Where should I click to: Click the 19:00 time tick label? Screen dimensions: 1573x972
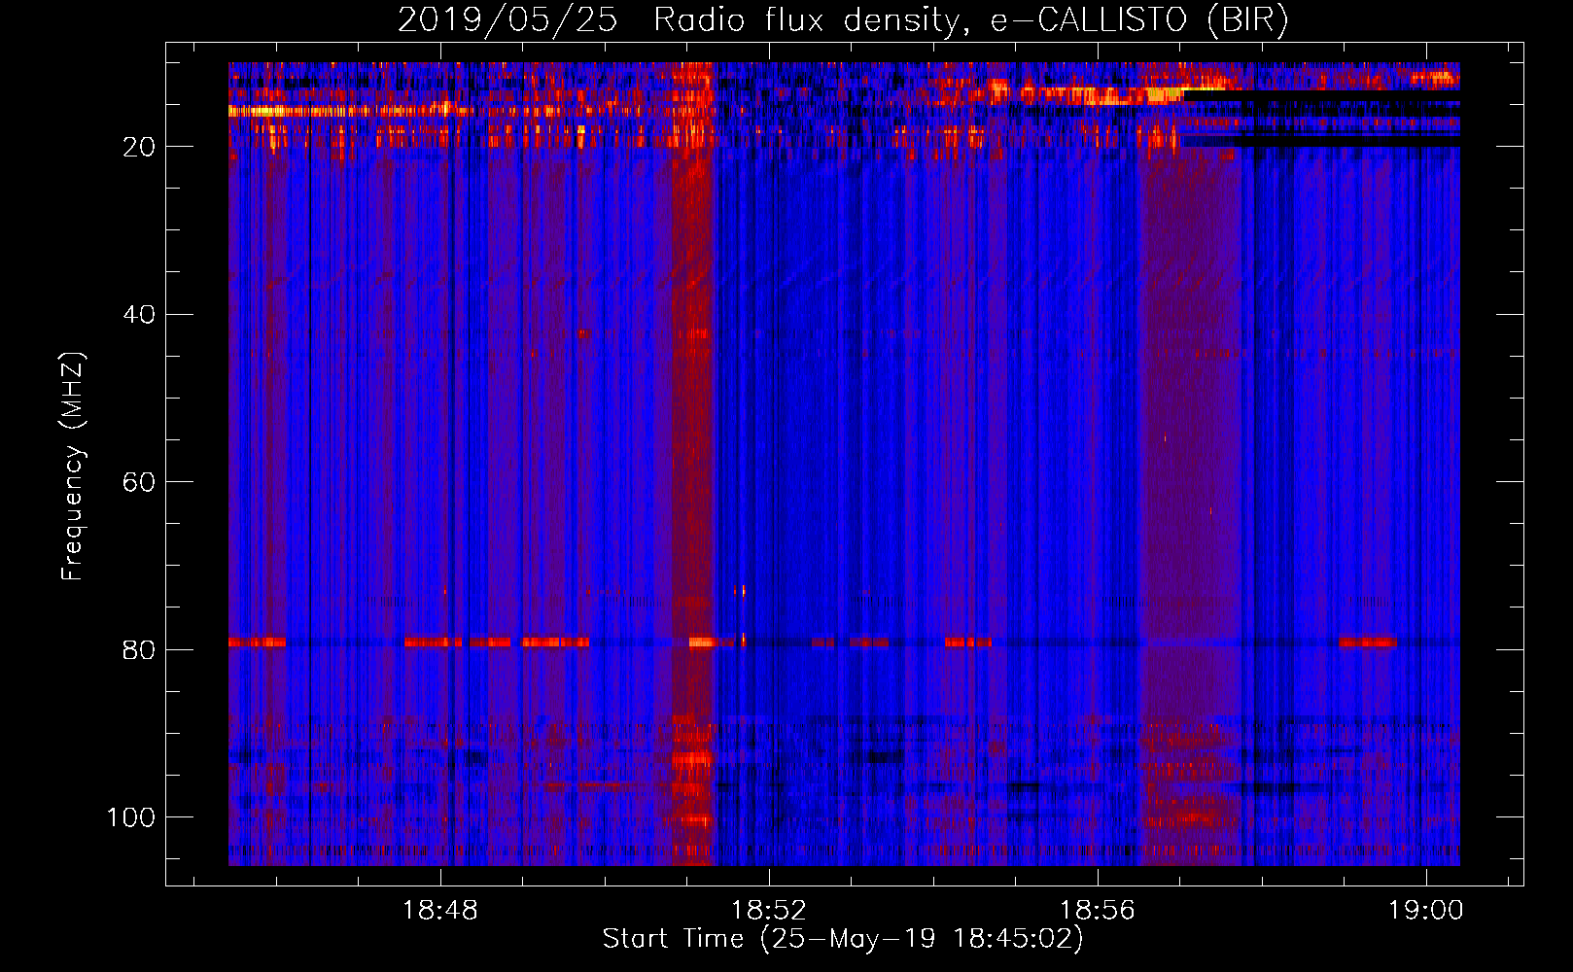pos(1426,911)
